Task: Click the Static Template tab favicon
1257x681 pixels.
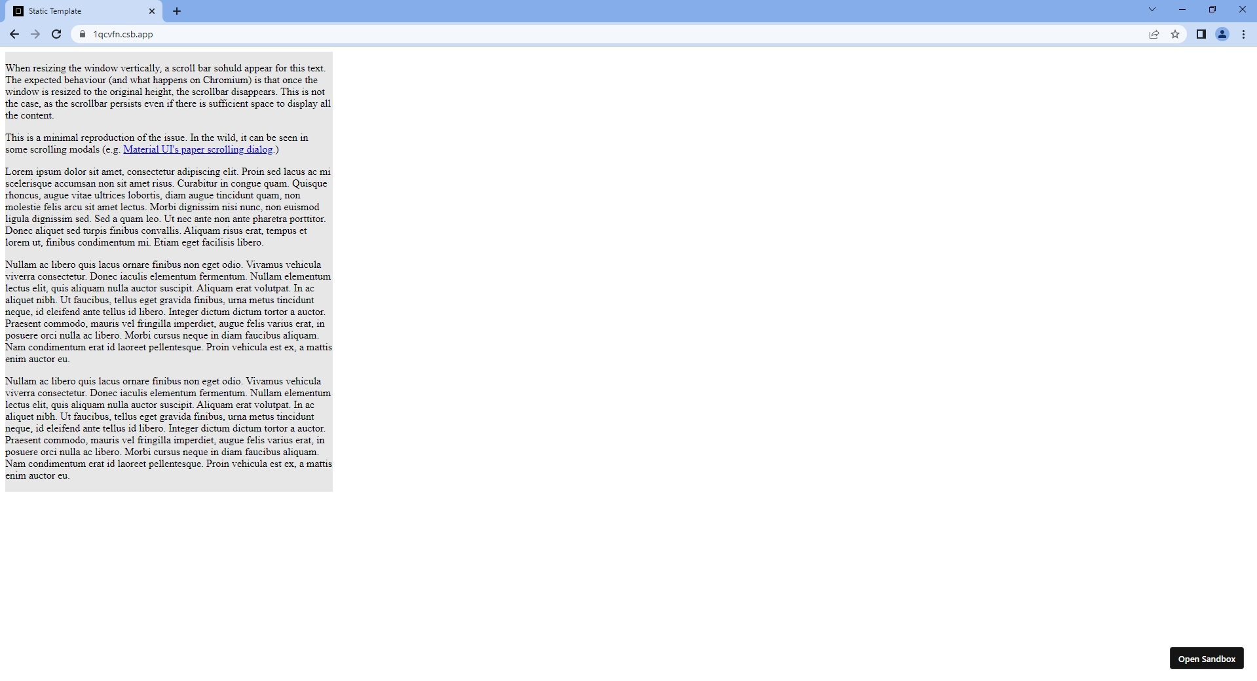Action: [x=19, y=11]
